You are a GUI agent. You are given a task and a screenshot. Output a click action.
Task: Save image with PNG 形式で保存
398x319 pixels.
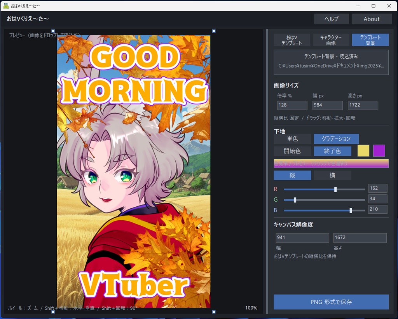click(331, 302)
